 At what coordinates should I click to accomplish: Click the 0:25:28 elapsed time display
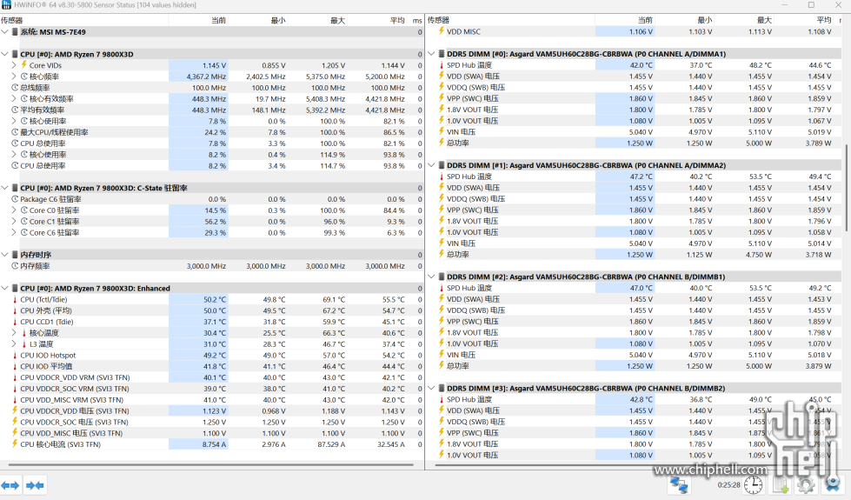(x=729, y=485)
